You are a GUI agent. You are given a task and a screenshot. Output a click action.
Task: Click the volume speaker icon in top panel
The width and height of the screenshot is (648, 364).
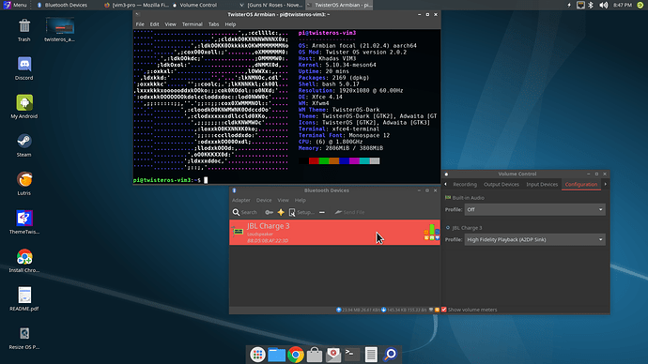click(603, 5)
